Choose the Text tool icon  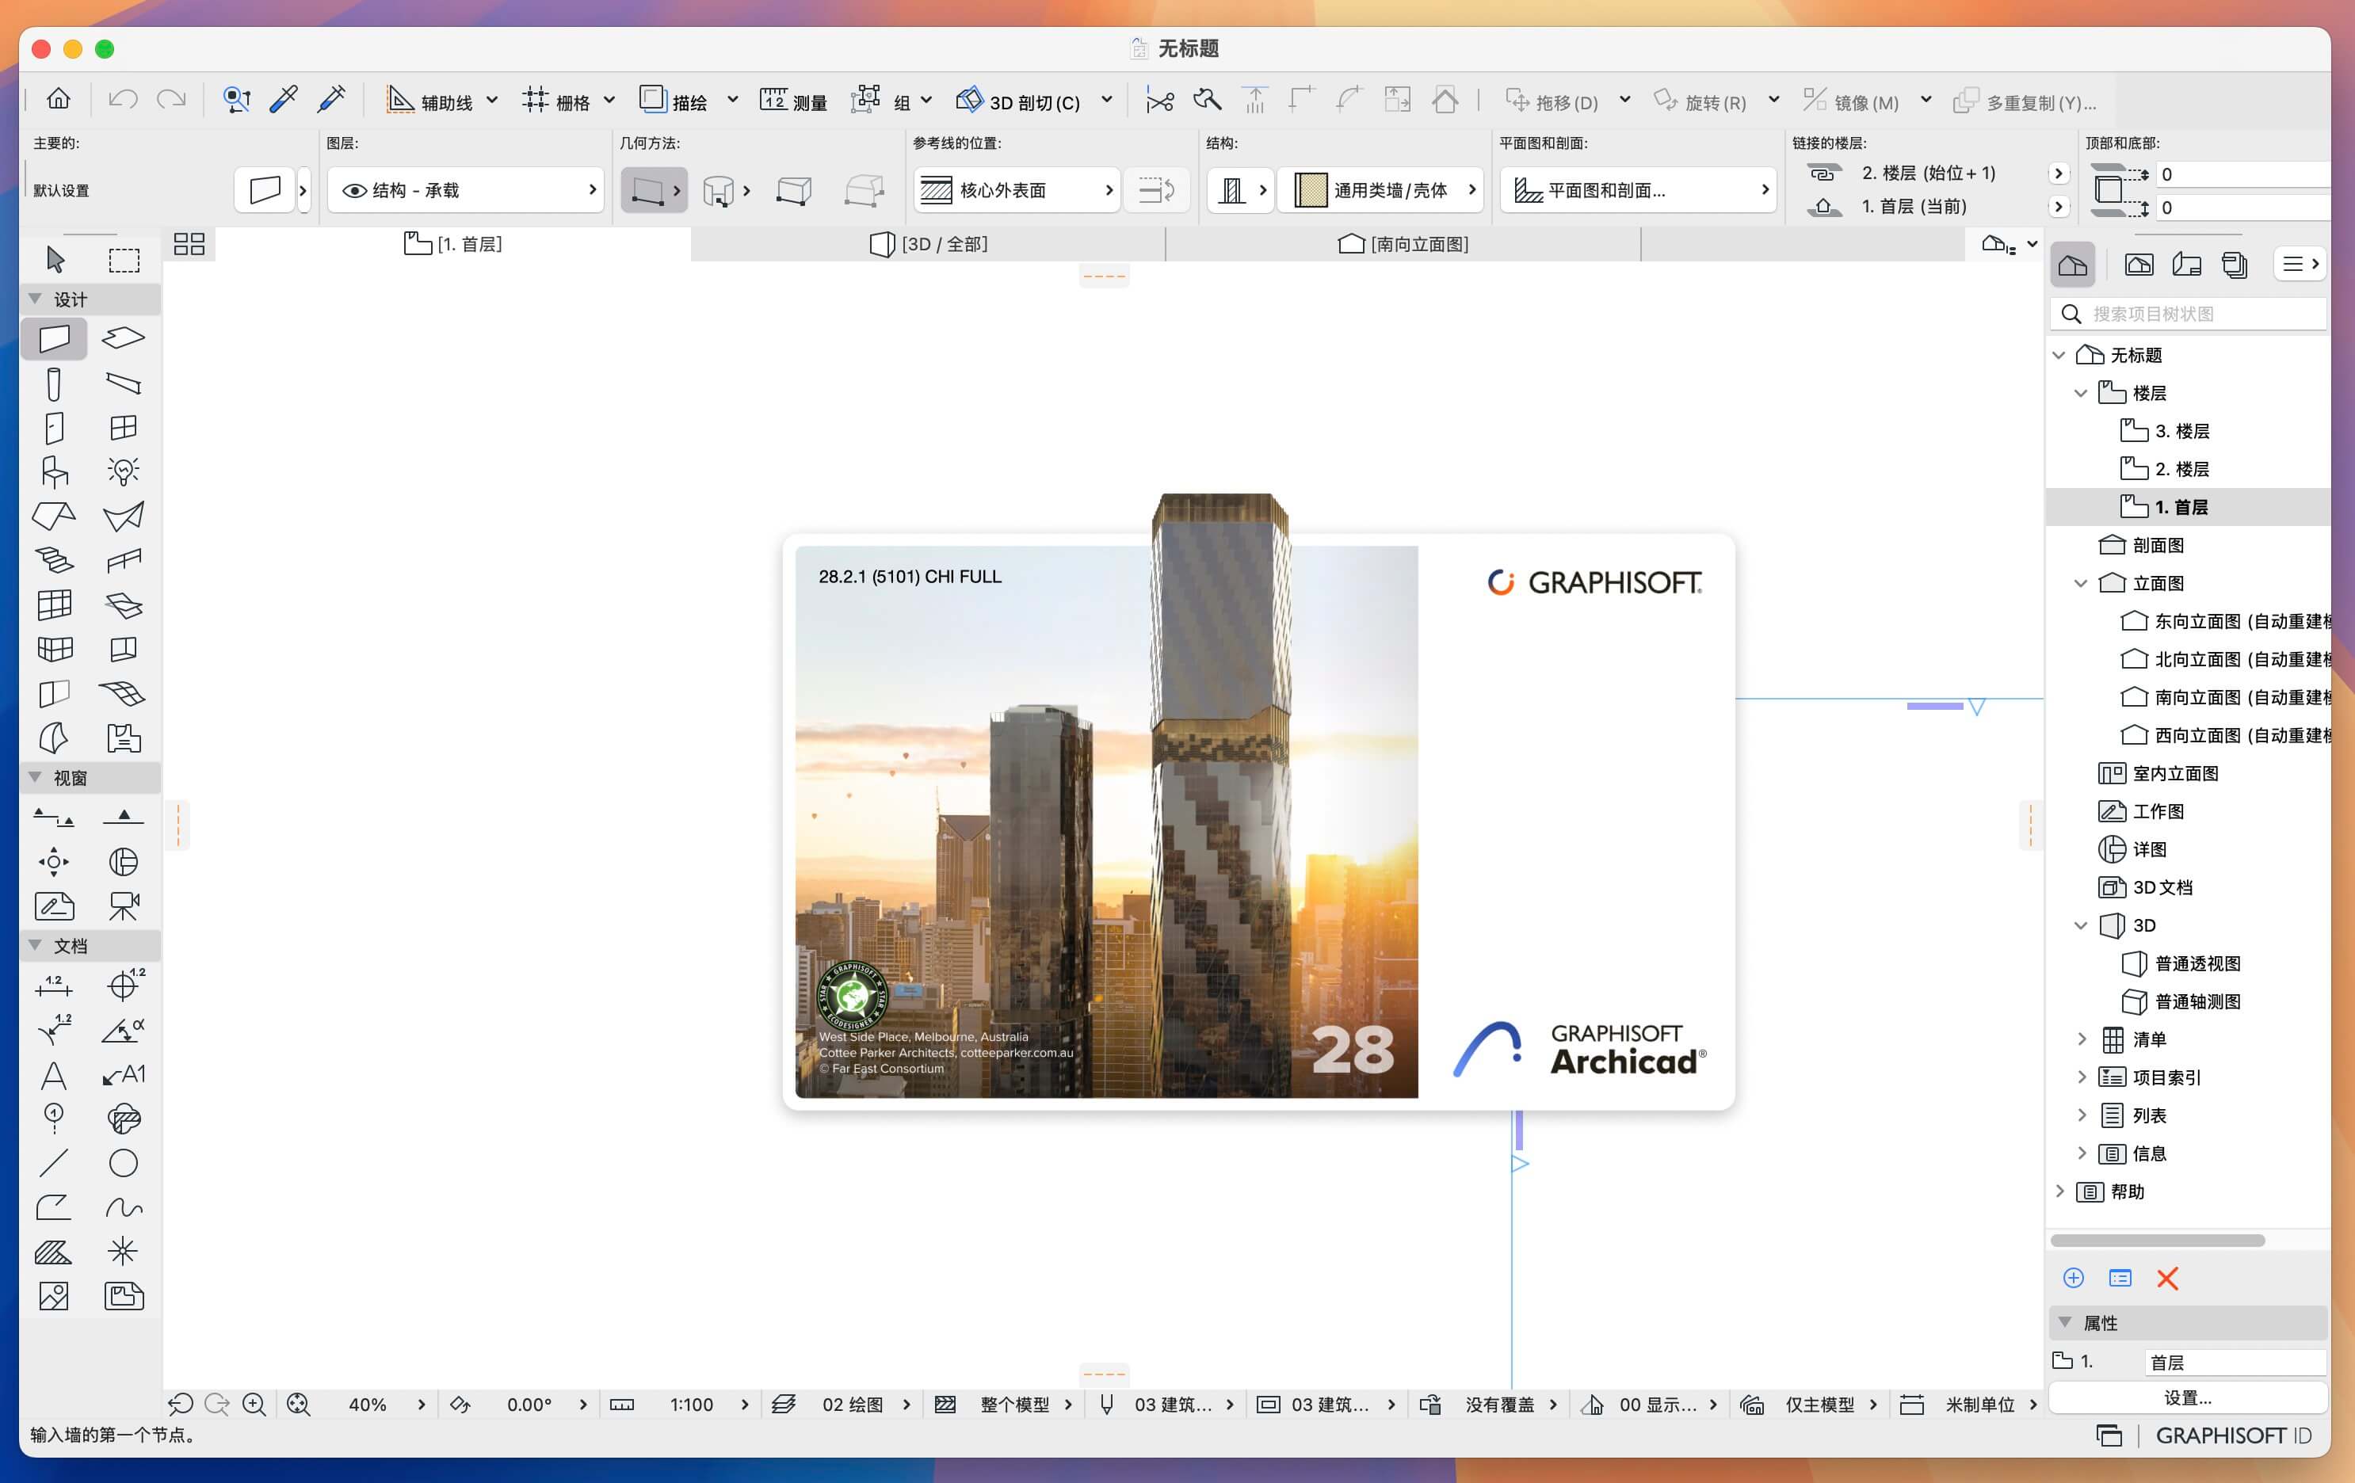click(x=54, y=1075)
